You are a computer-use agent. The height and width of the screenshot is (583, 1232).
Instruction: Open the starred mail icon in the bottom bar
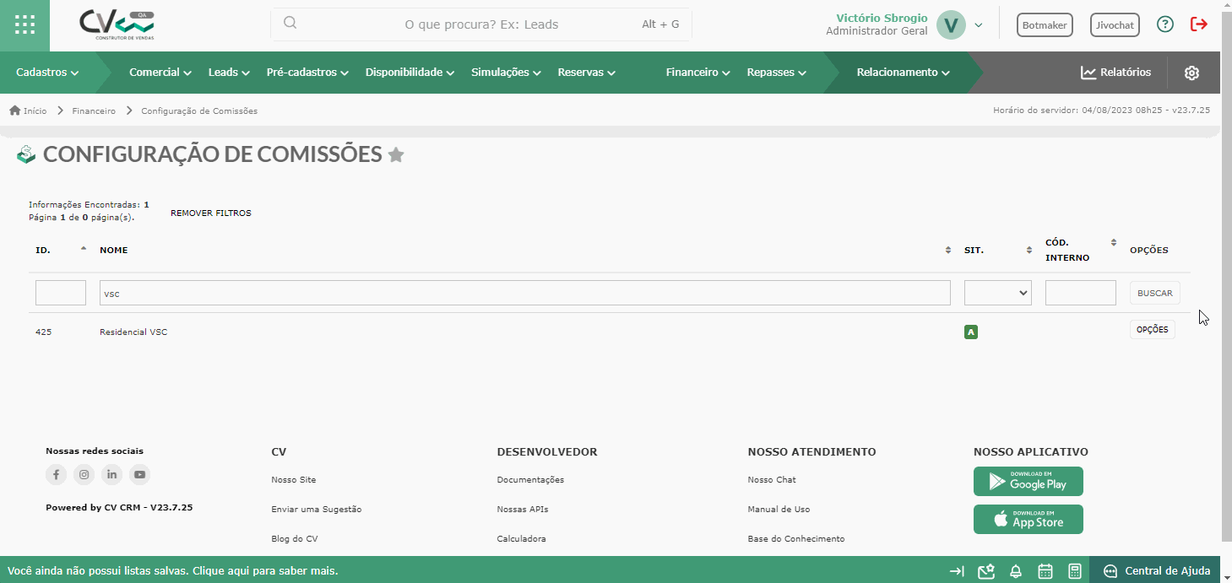986,571
